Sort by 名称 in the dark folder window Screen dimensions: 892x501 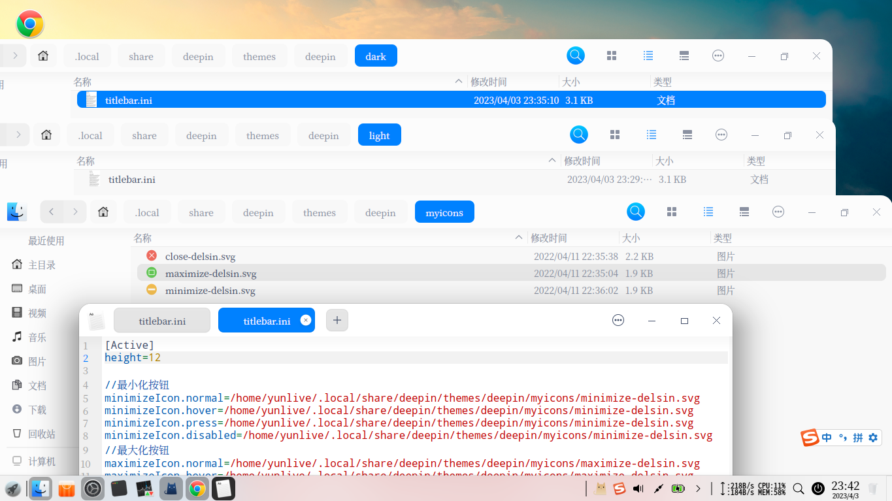point(82,82)
